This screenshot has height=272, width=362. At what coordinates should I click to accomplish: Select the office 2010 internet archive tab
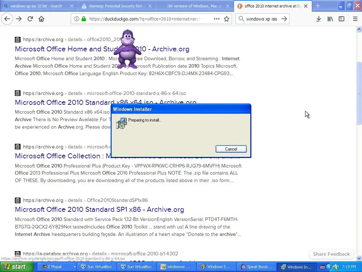[x=273, y=6]
